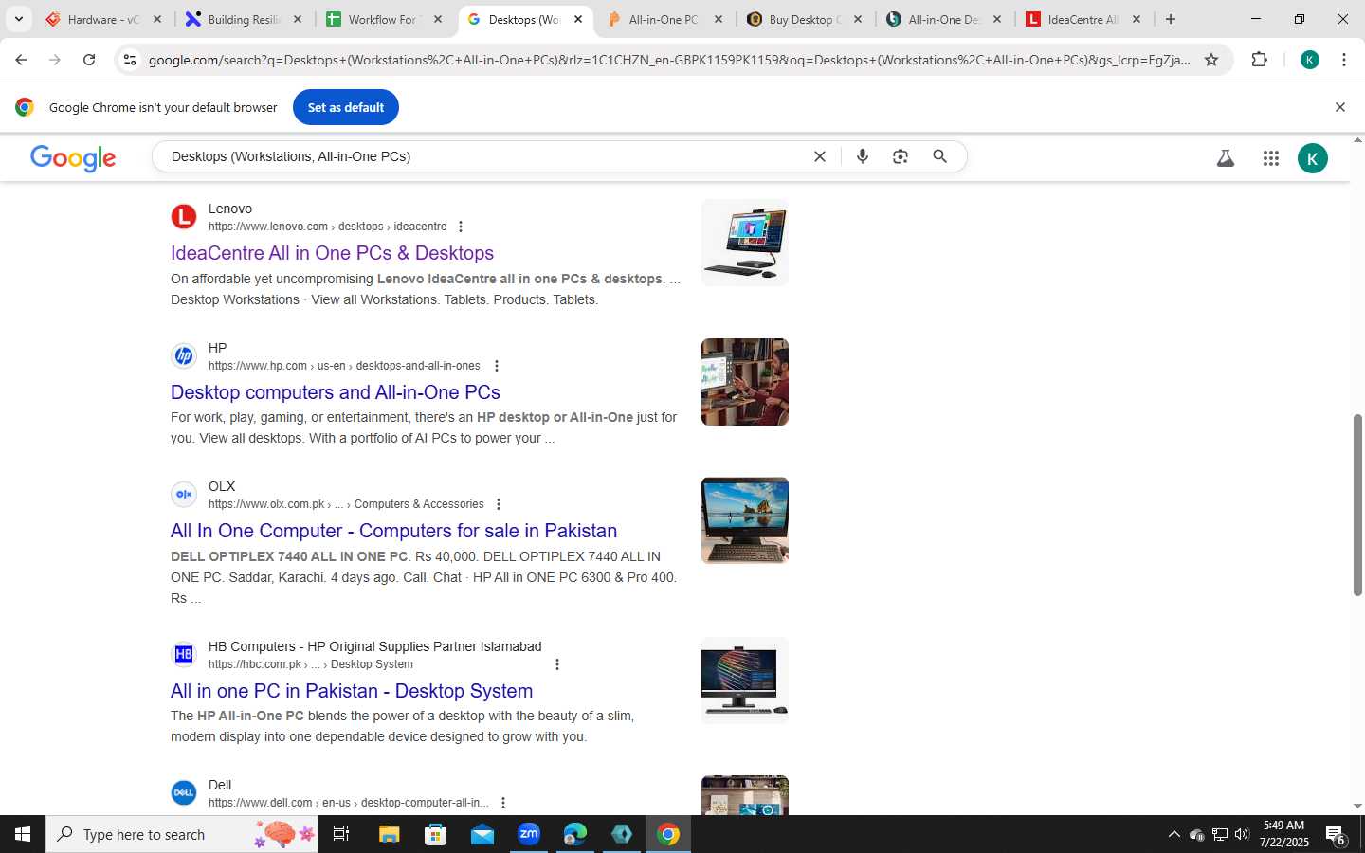This screenshot has width=1365, height=853.
Task: Search by image with Lens icon
Action: pos(901,156)
